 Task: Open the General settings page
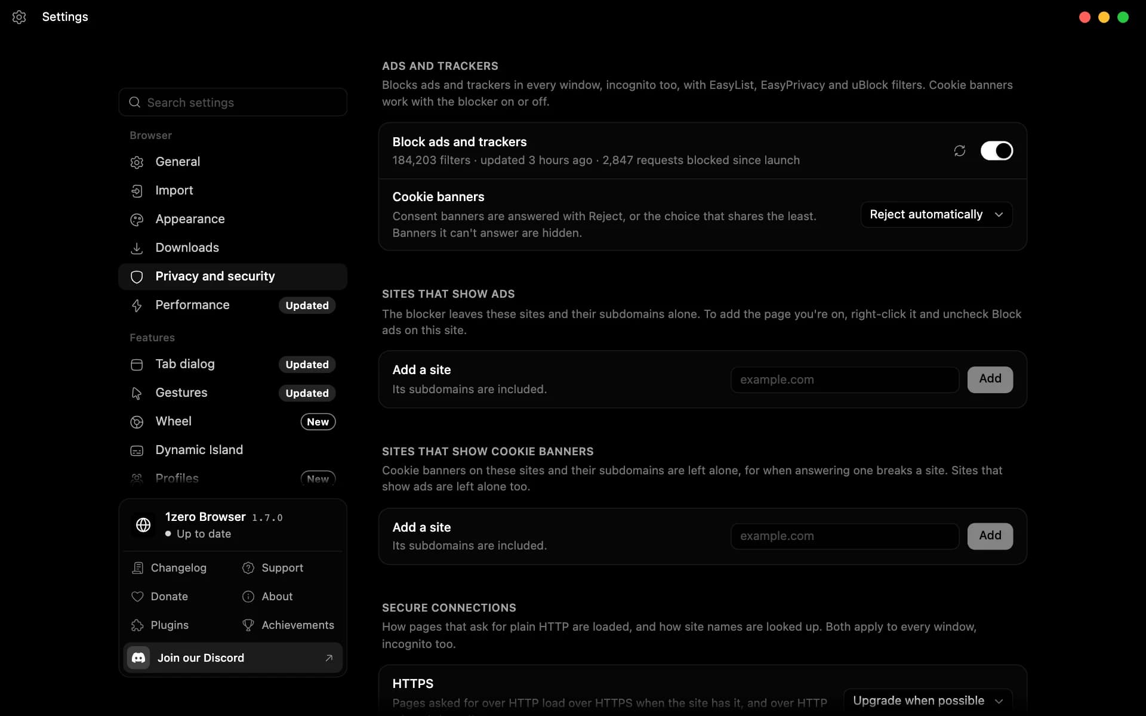pyautogui.click(x=233, y=162)
